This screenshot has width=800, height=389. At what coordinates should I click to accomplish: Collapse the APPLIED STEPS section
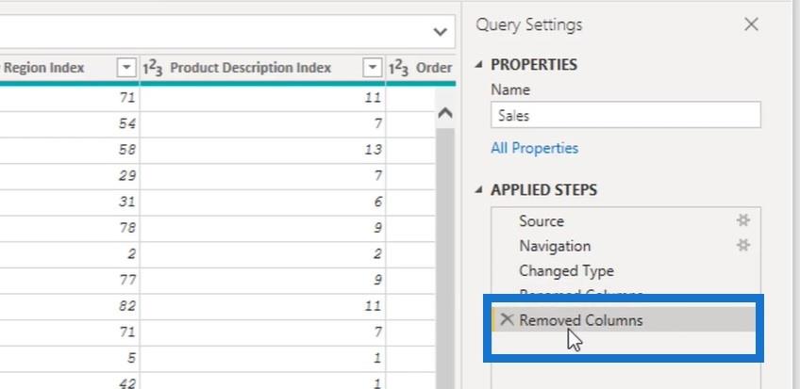coord(478,190)
